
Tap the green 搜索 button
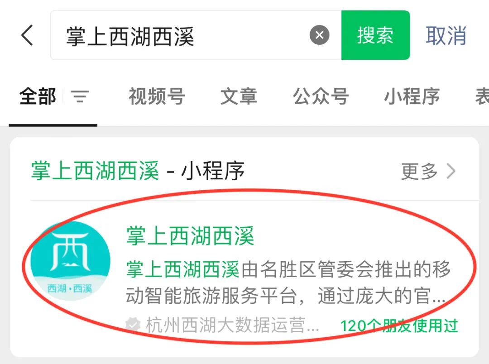coord(375,35)
